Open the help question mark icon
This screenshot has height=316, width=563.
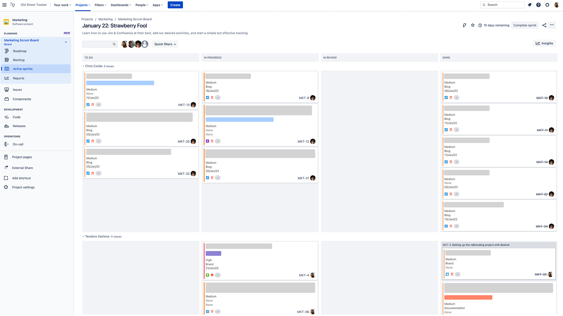point(538,5)
